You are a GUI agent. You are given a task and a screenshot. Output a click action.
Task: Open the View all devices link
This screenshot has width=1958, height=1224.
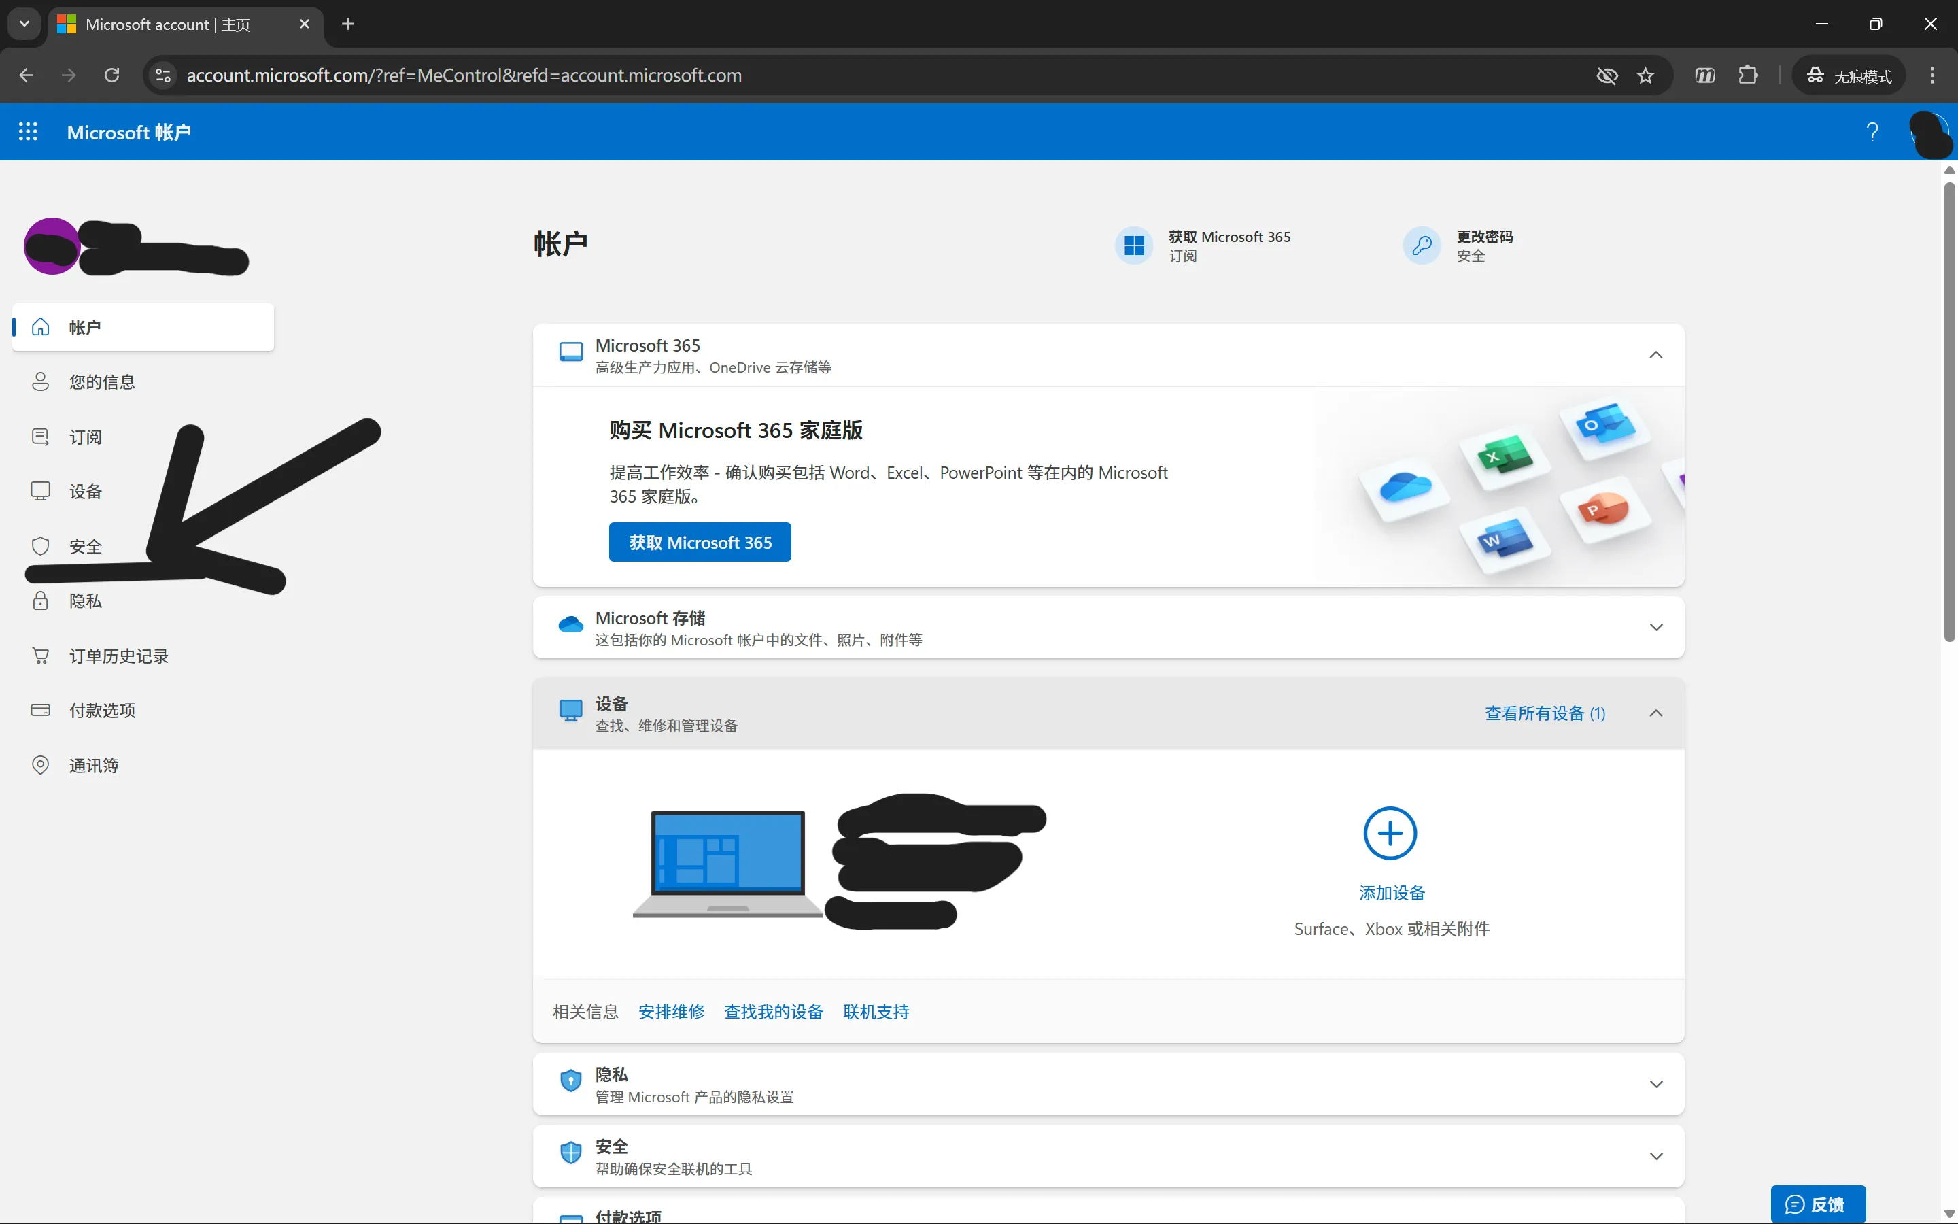coord(1545,713)
